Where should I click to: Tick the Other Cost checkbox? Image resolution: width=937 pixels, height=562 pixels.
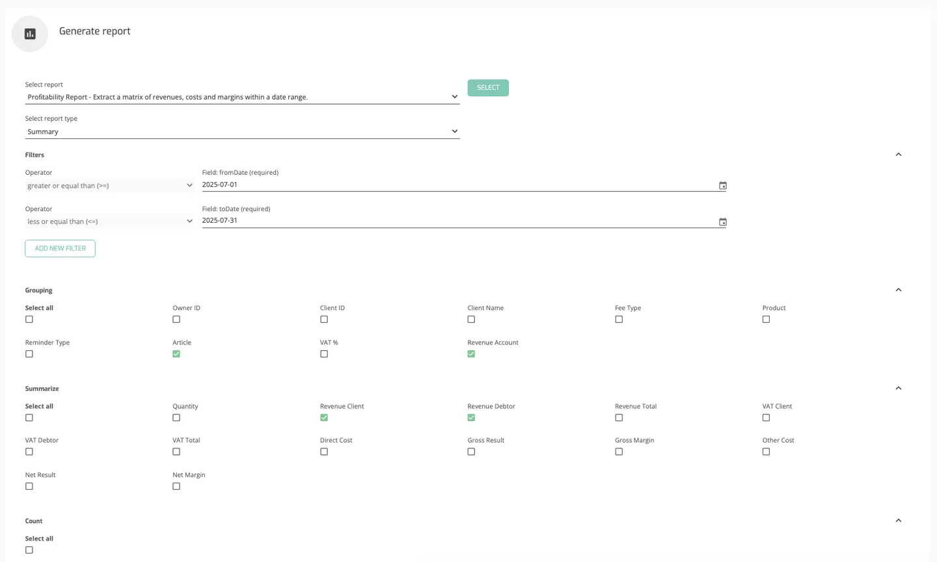coord(766,452)
